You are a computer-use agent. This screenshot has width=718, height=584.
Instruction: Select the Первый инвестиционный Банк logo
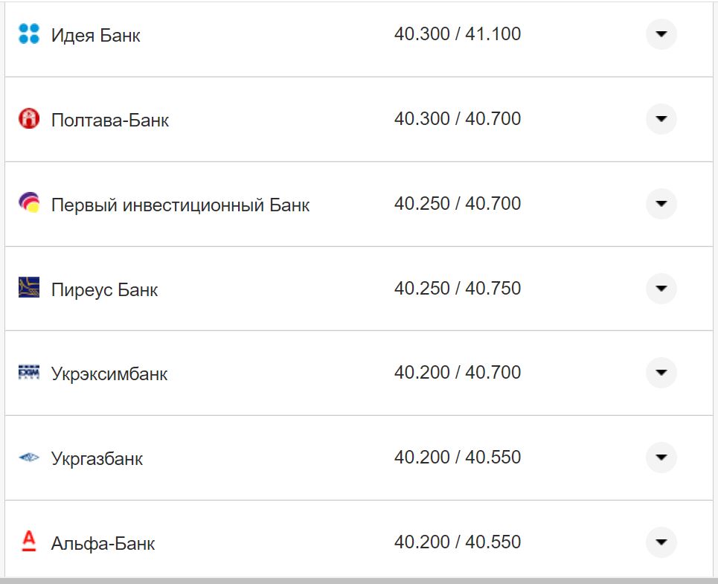28,203
